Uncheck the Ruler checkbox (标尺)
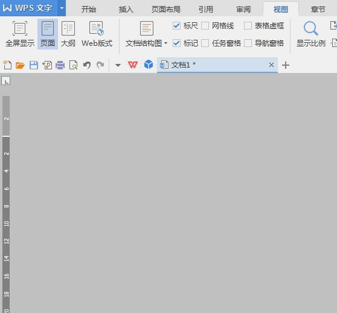The height and width of the screenshot is (313, 337). pyautogui.click(x=176, y=26)
